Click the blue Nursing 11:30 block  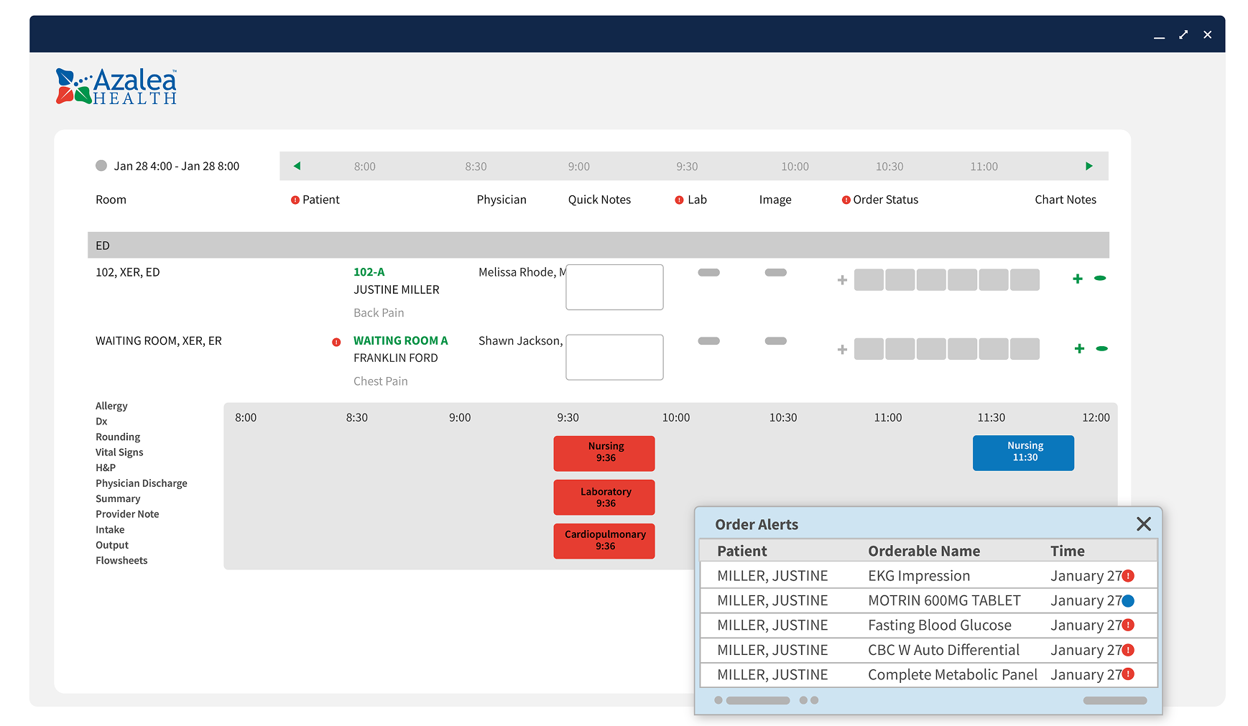point(1023,453)
